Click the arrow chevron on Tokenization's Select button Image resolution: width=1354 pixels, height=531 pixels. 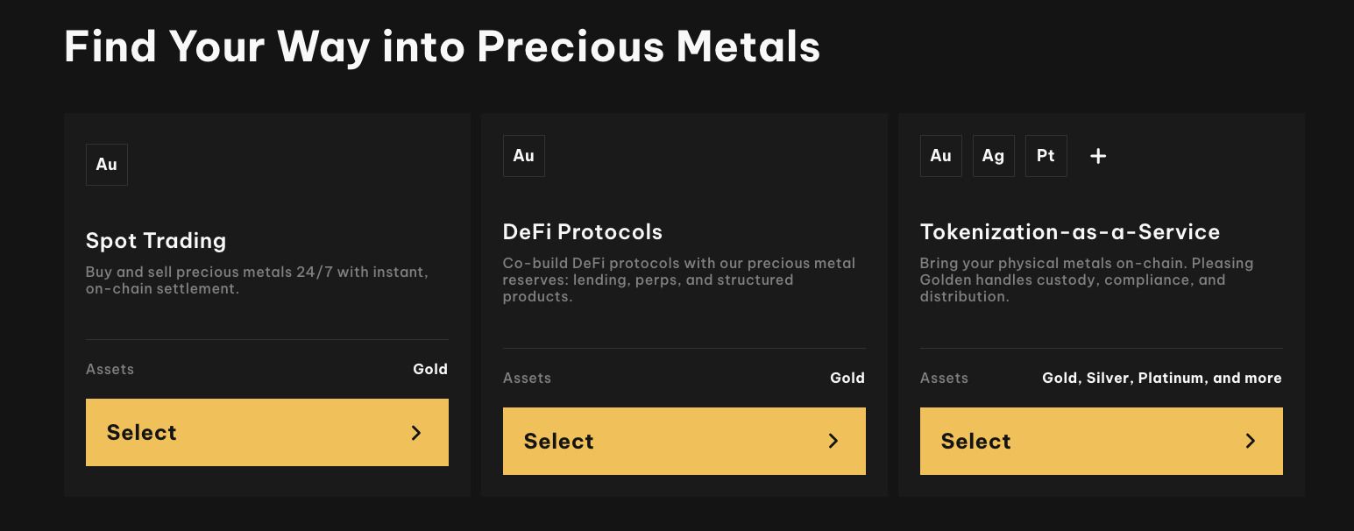point(1251,442)
